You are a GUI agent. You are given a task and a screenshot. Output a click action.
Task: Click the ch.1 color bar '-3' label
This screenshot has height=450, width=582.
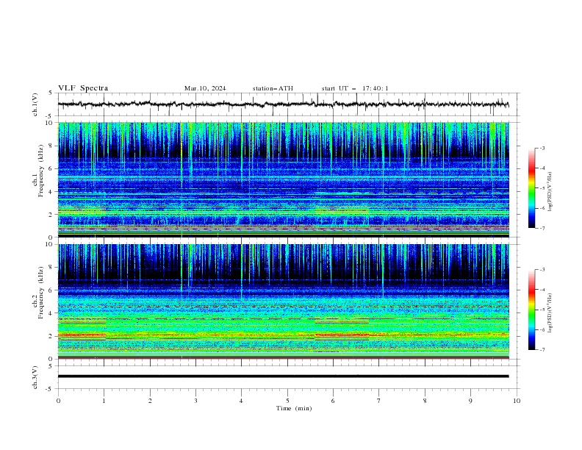(542, 148)
